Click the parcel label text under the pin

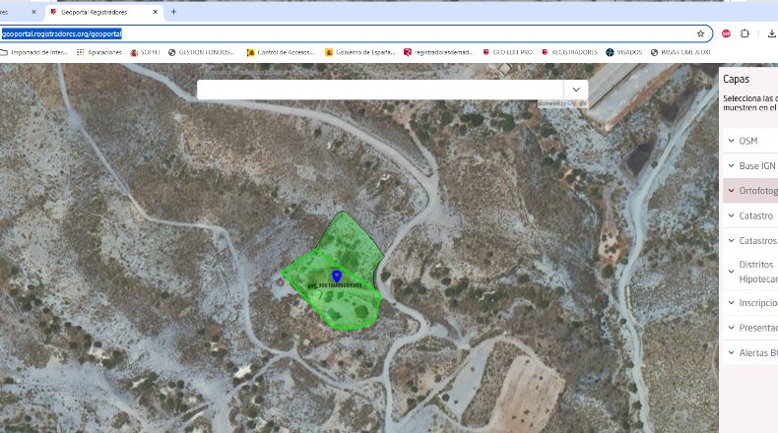coord(335,285)
